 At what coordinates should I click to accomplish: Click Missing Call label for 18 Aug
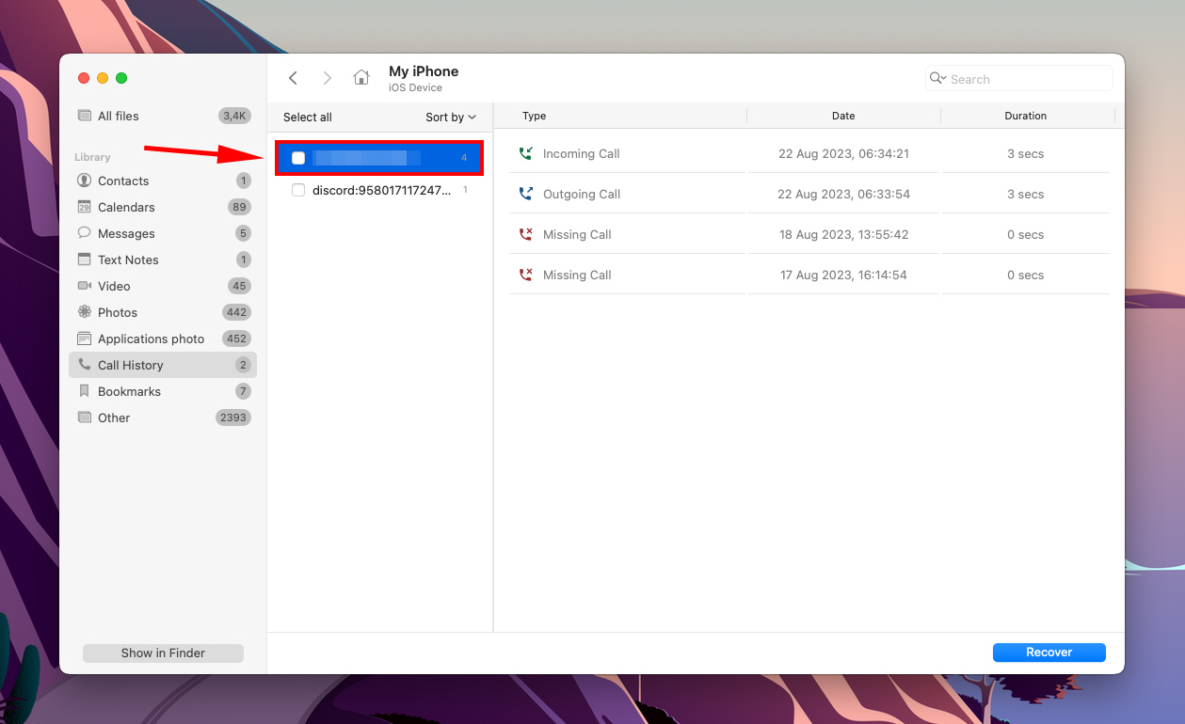[577, 234]
